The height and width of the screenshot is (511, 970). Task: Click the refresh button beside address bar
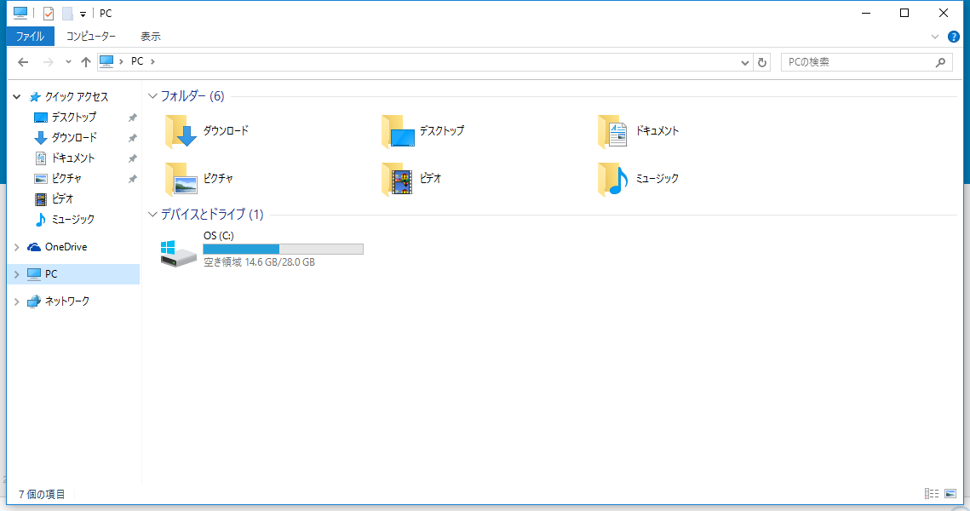tap(762, 62)
